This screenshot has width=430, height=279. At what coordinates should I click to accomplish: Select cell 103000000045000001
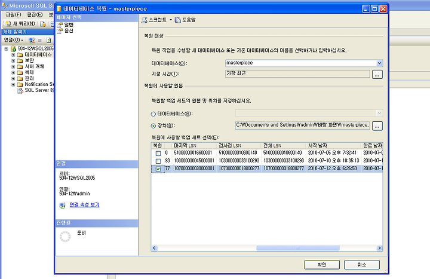click(194, 161)
